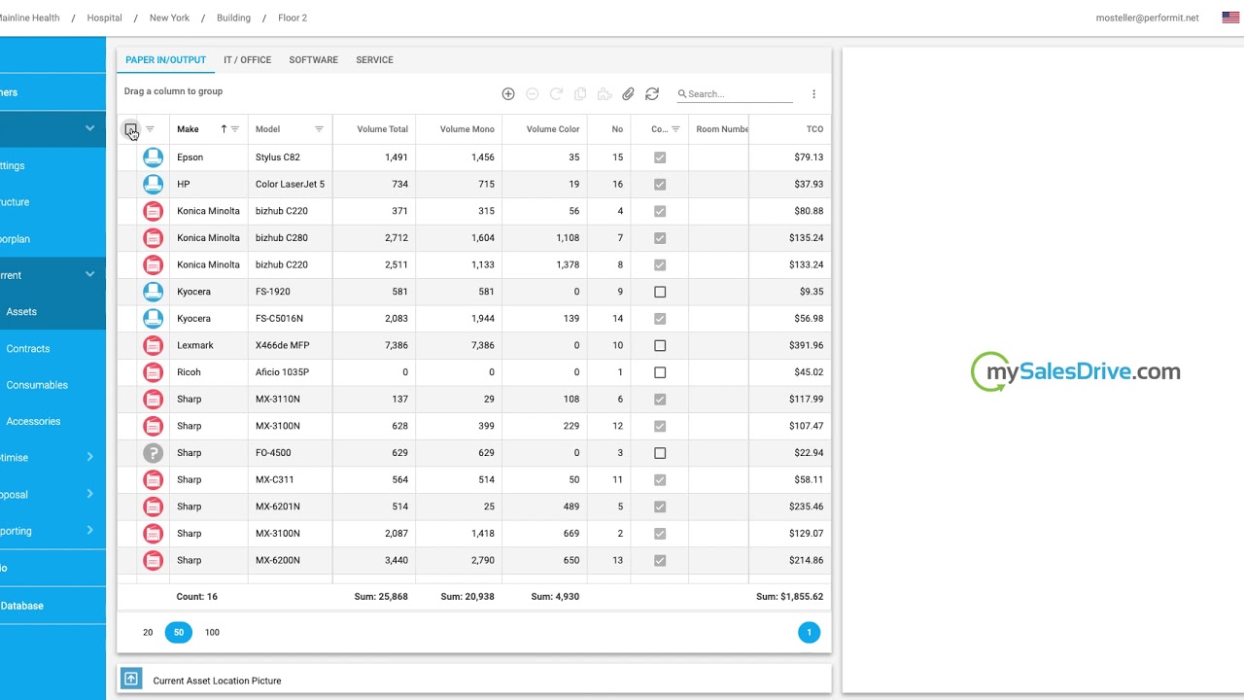Toggle the color checkbox for Lexmark X466de
Viewport: 1244px width, 700px height.
pos(660,345)
